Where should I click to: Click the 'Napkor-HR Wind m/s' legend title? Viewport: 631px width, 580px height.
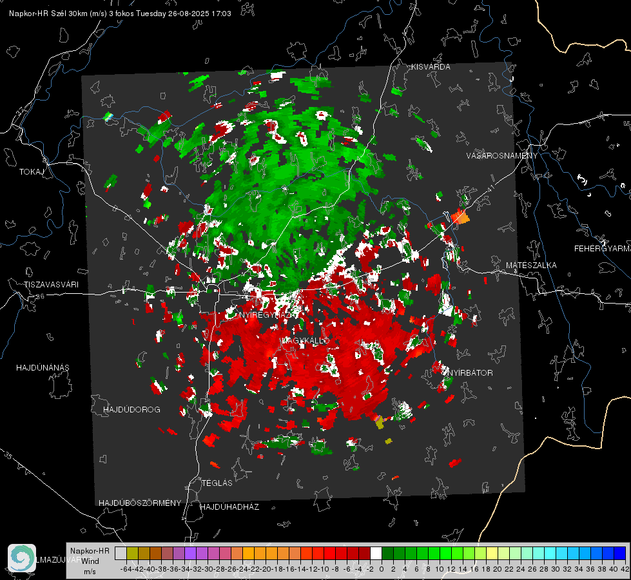tap(90, 561)
